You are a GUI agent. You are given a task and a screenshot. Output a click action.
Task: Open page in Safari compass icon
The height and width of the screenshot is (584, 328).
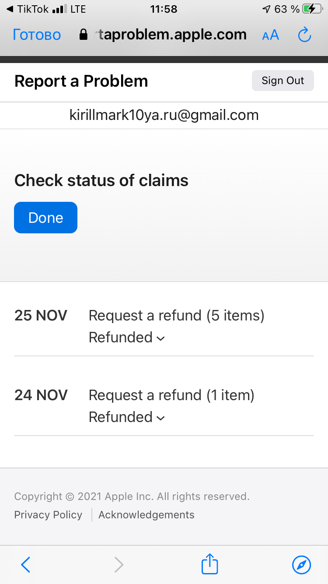point(301,565)
